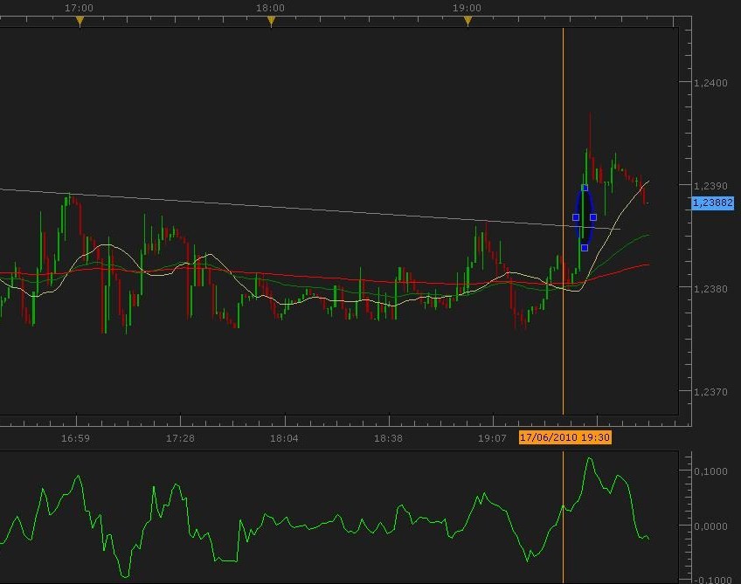Select the left handle of the blue ellipse

point(576,217)
